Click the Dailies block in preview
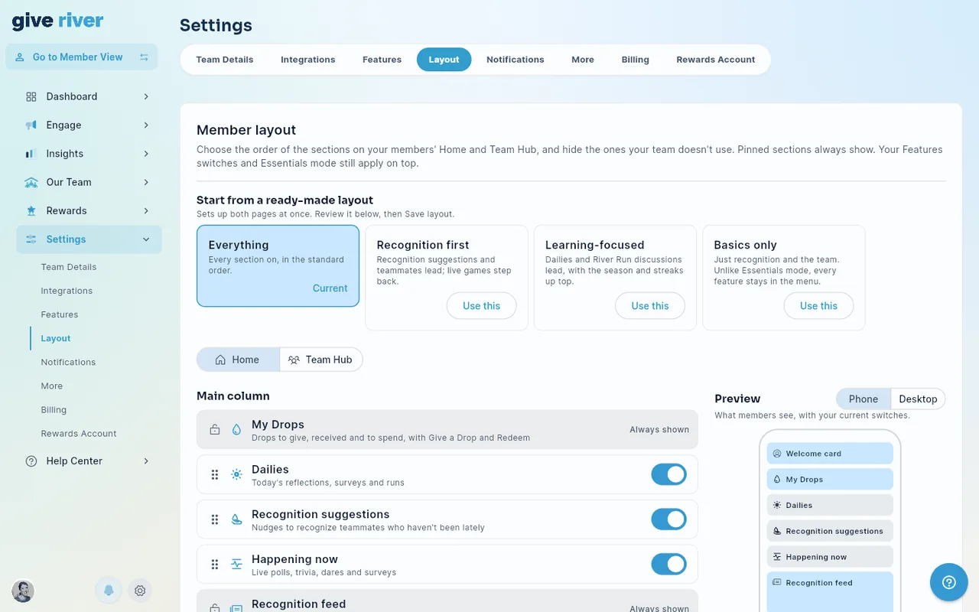979x612 pixels. (x=830, y=505)
